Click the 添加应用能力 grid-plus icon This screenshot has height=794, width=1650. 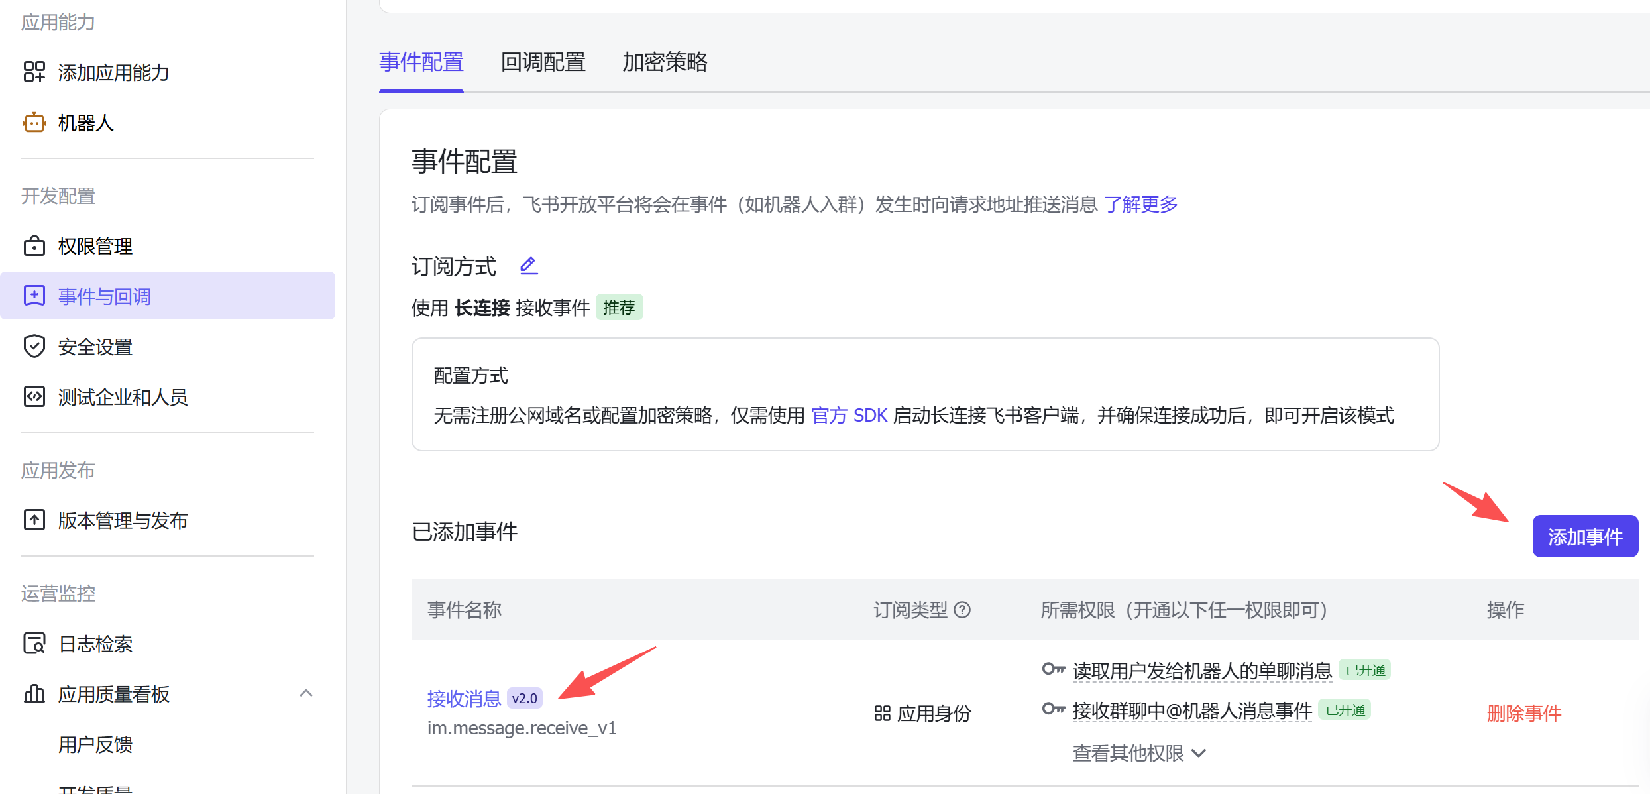34,72
